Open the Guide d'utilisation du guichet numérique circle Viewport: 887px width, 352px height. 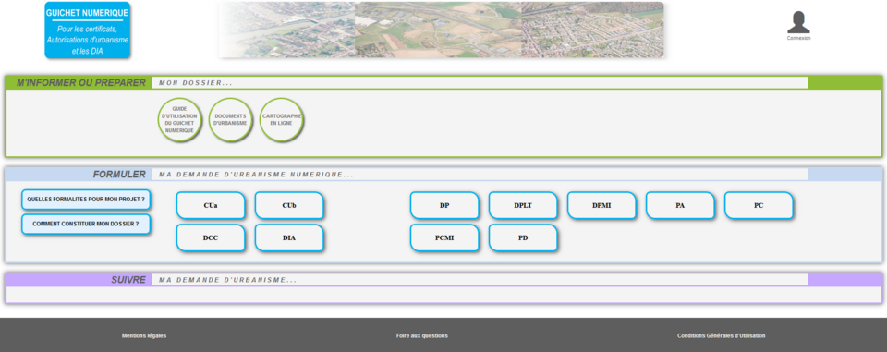point(179,119)
